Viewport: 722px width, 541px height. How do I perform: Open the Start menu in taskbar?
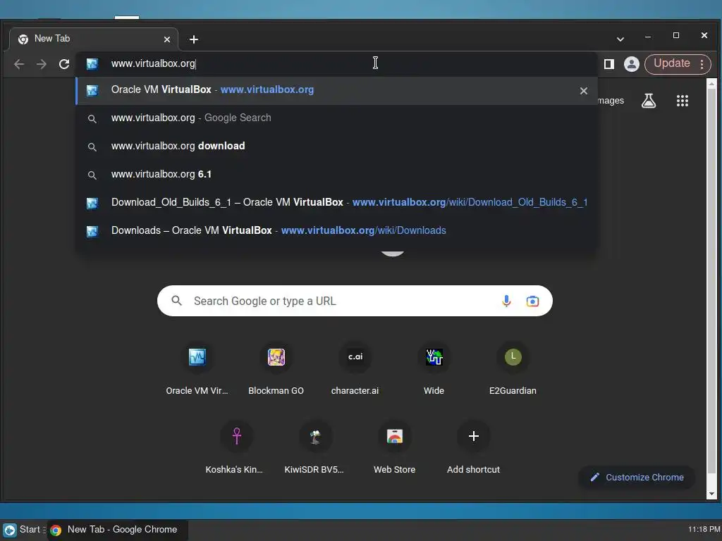point(23,530)
